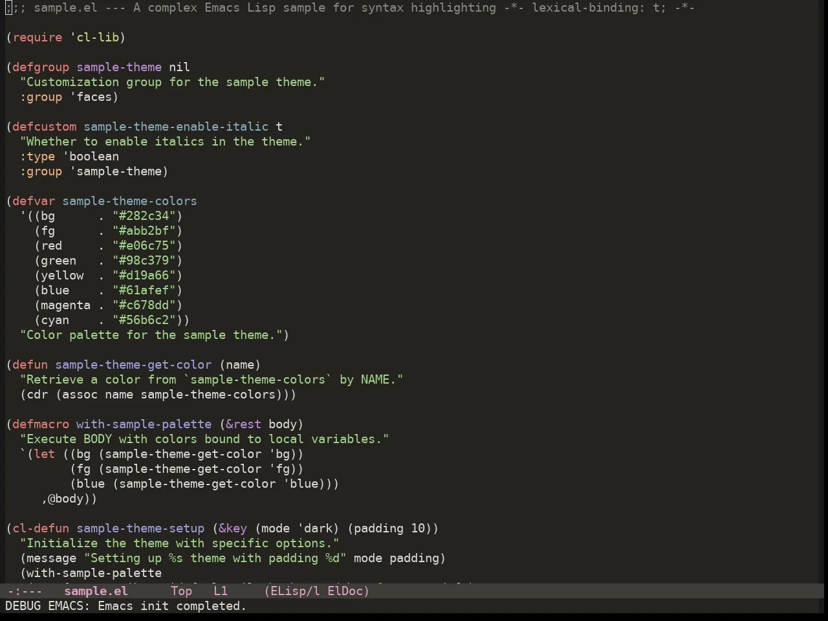Click the 'cdr' function call
The height and width of the screenshot is (621, 828).
pos(38,395)
